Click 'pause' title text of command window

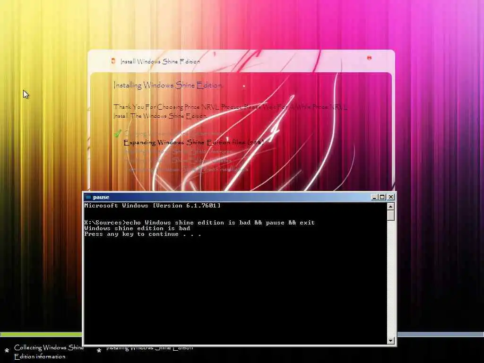pyautogui.click(x=101, y=197)
